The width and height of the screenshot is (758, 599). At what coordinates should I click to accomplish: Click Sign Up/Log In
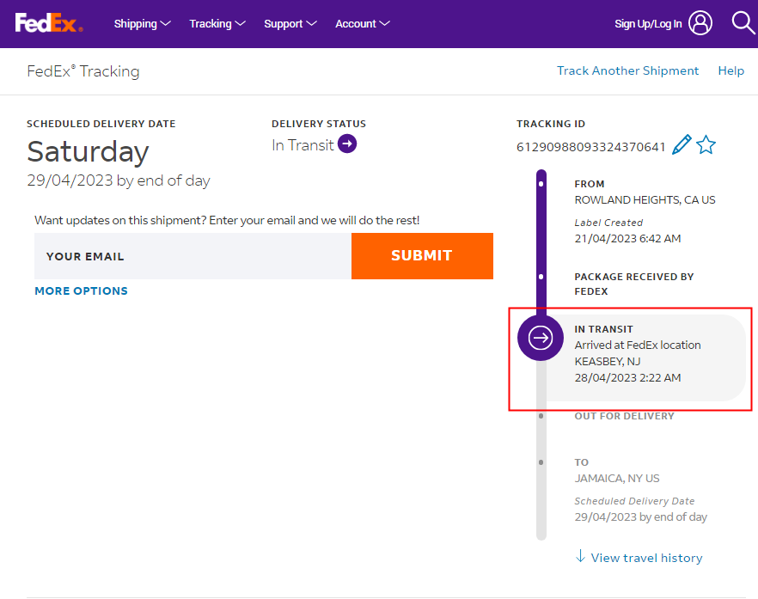(648, 24)
